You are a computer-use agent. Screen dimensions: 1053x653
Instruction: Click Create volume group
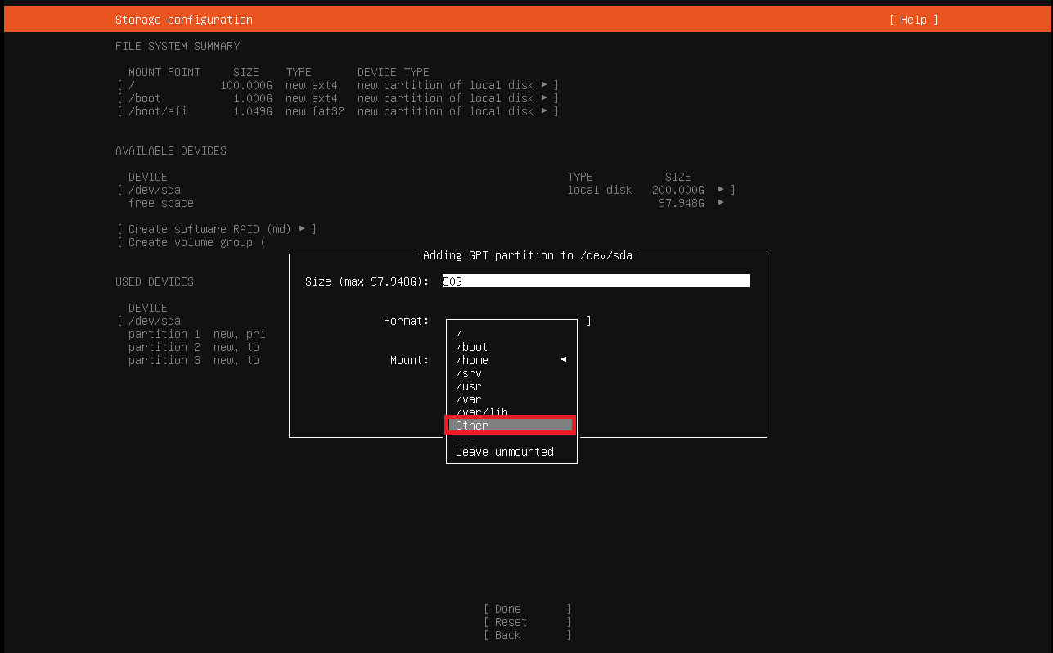click(191, 242)
